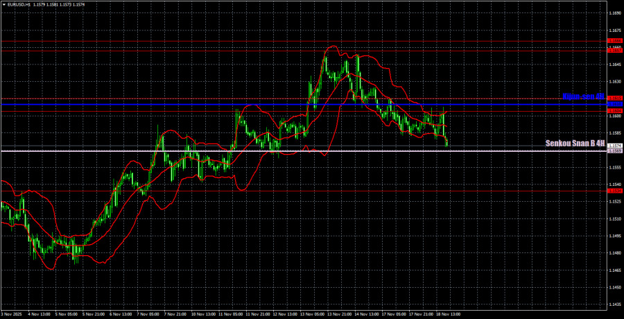The height and width of the screenshot is (319, 624).
Task: Click the 5 Nov 05:00 time label
Action: click(x=66, y=315)
